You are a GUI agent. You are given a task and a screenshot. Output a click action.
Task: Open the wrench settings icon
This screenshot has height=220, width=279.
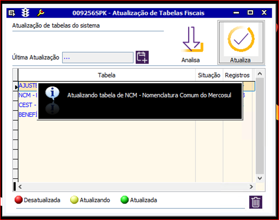point(41,13)
